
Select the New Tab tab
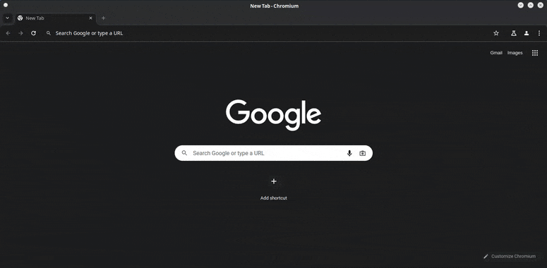point(55,18)
